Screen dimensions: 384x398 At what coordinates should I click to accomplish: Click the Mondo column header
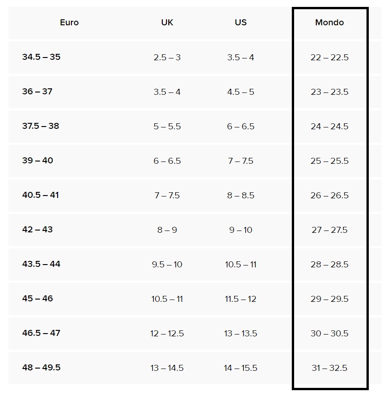pos(329,23)
